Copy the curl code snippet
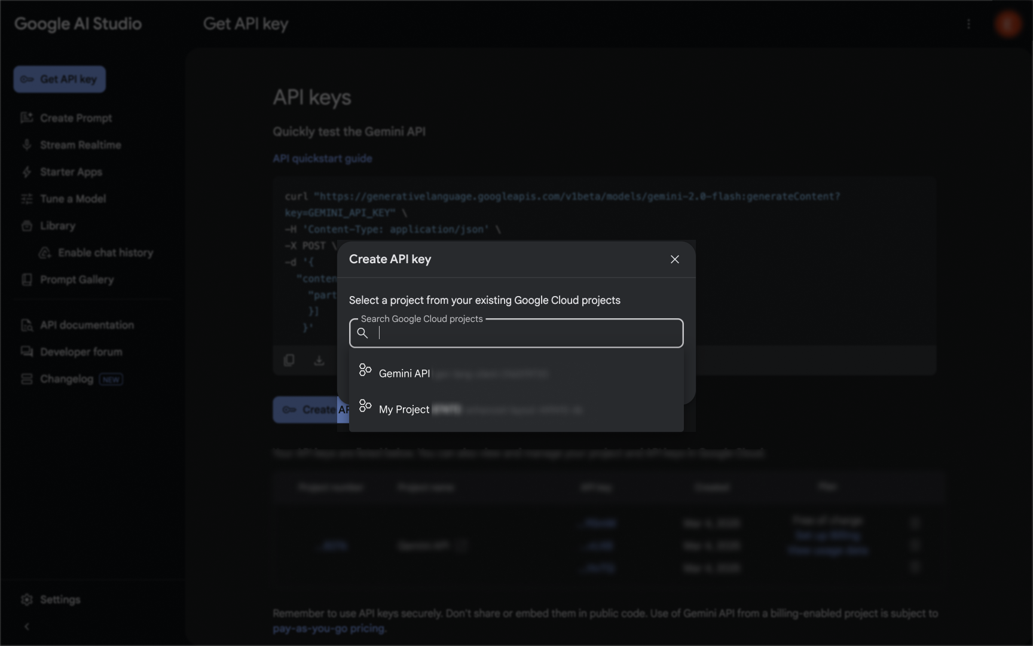Viewport: 1033px width, 646px height. click(x=289, y=360)
